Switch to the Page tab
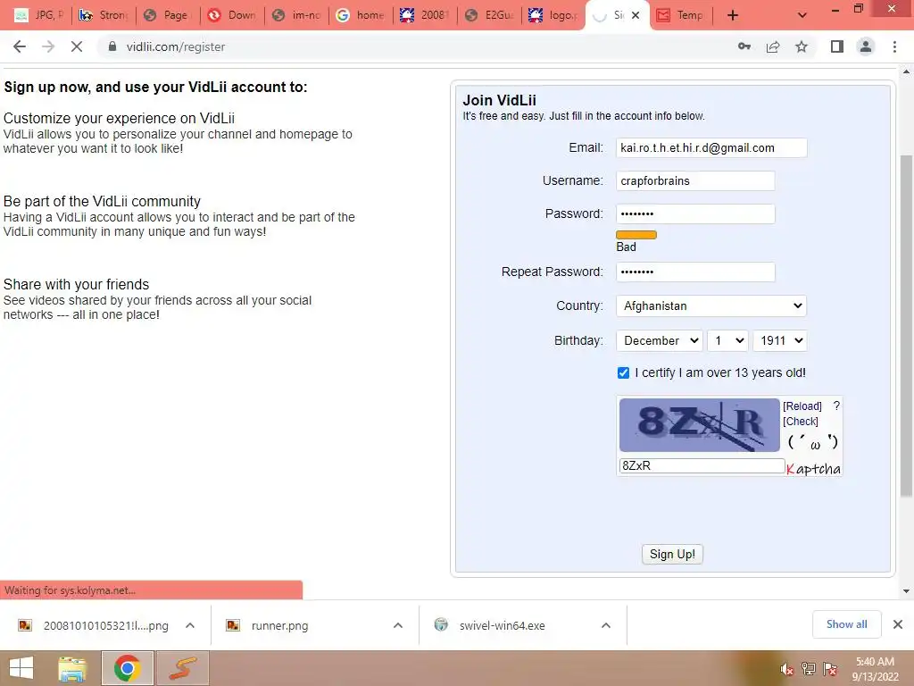 point(168,15)
